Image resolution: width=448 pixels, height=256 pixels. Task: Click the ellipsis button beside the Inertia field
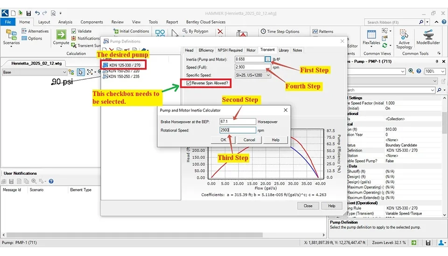click(267, 59)
